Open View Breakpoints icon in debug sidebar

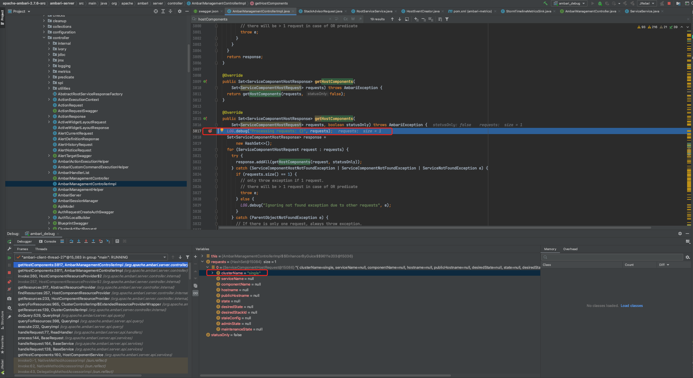[9, 282]
